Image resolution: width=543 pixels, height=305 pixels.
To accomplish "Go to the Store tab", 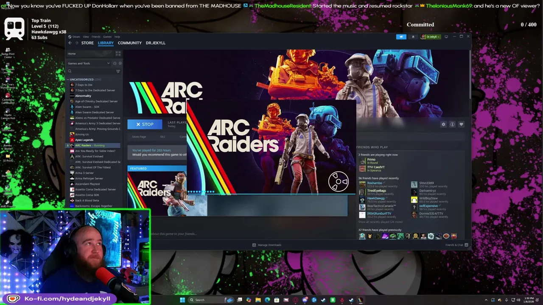I will 87,43.
